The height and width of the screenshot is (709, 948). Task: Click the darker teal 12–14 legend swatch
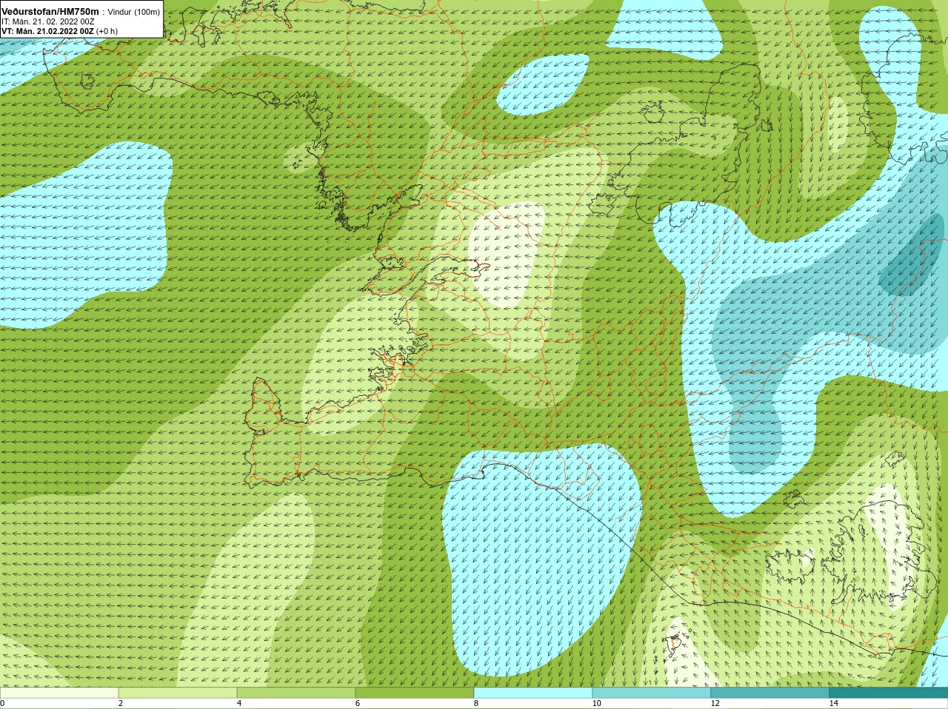click(770, 693)
